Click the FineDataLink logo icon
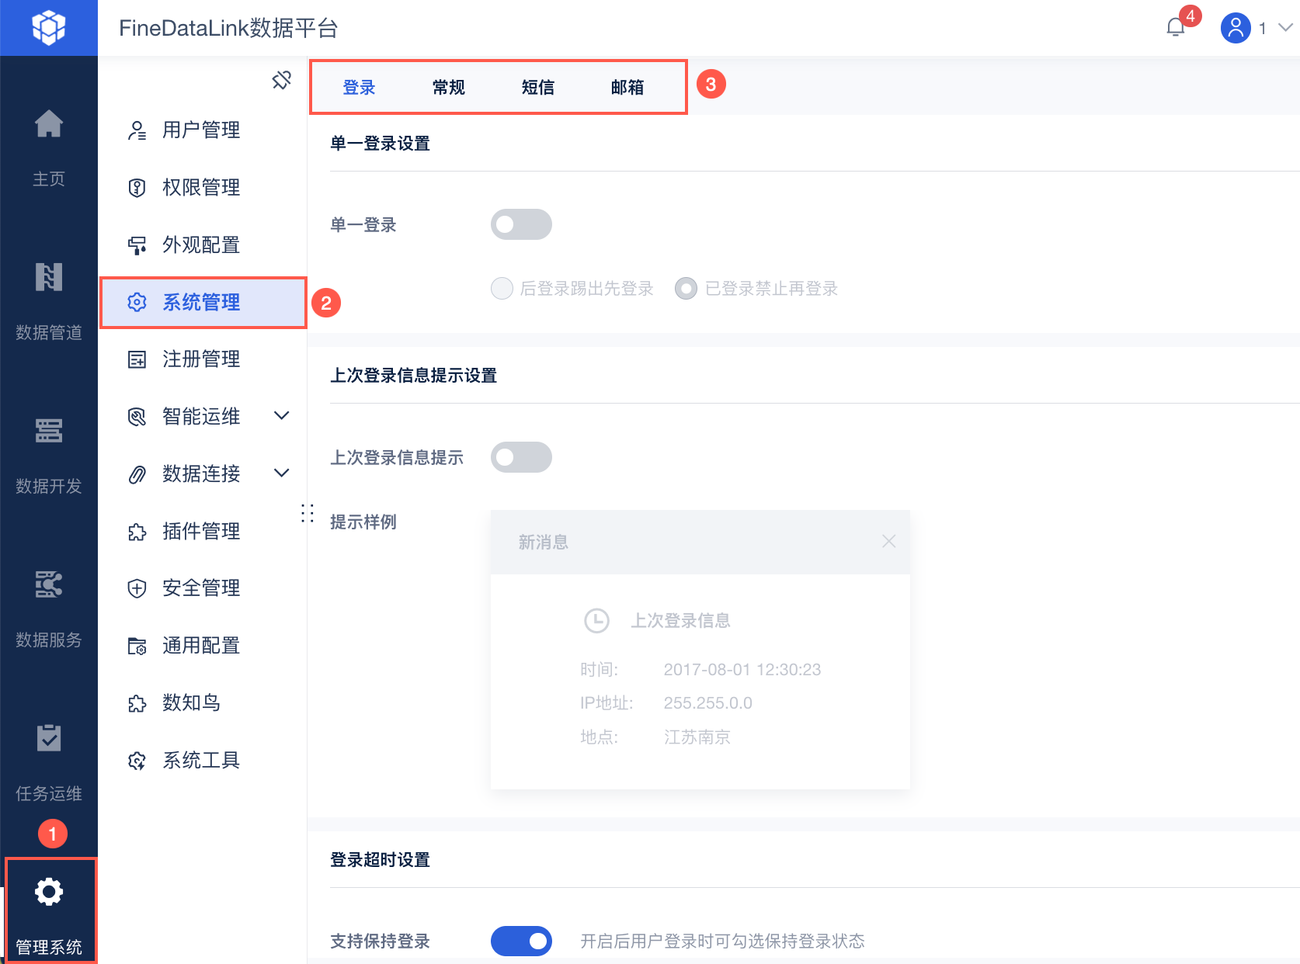The width and height of the screenshot is (1300, 964). click(x=48, y=28)
